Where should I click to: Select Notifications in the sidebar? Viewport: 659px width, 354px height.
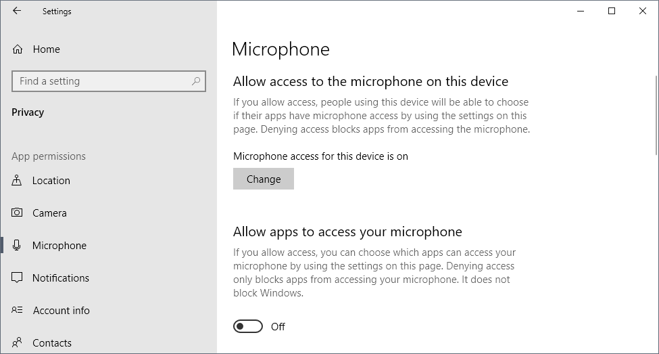click(61, 278)
